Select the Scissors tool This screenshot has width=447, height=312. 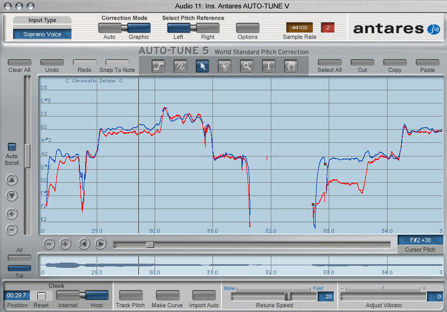coord(225,66)
